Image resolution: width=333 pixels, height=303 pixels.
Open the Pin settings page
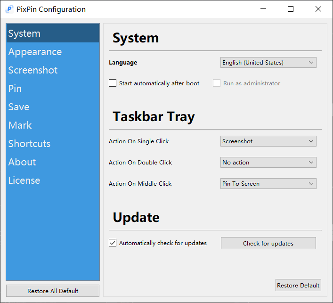pyautogui.click(x=53, y=89)
